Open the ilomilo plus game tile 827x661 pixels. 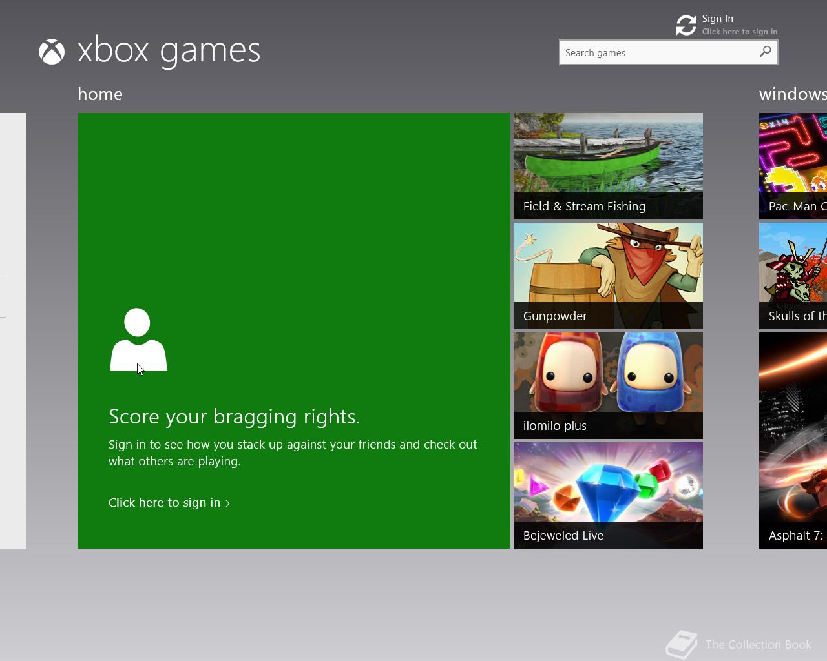click(x=608, y=385)
